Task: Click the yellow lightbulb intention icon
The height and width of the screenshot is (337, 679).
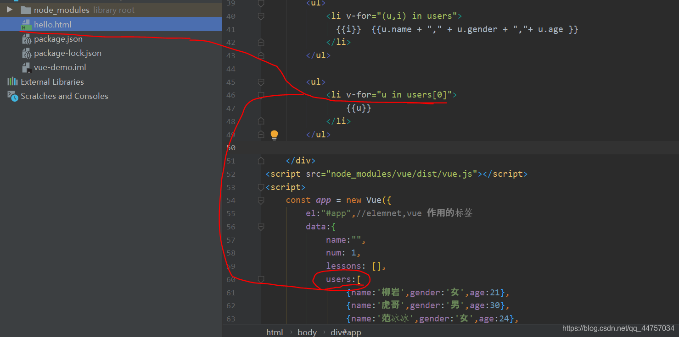Action: (x=274, y=135)
